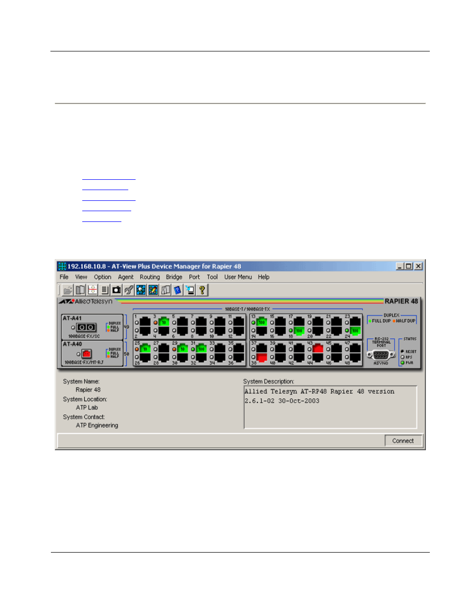Open the Help menu

click(264, 277)
